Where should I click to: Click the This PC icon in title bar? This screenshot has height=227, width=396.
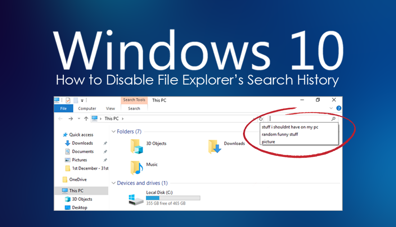coord(57,100)
